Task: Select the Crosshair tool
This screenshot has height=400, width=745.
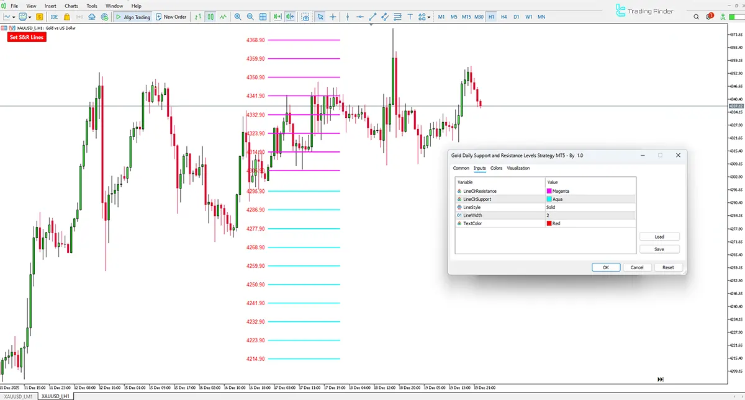Action: tap(333, 17)
